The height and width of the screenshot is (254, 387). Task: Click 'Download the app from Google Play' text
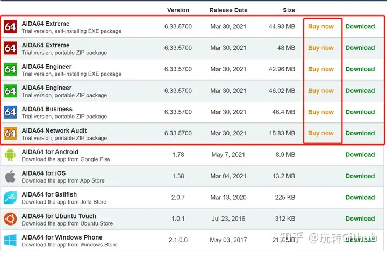point(66,159)
